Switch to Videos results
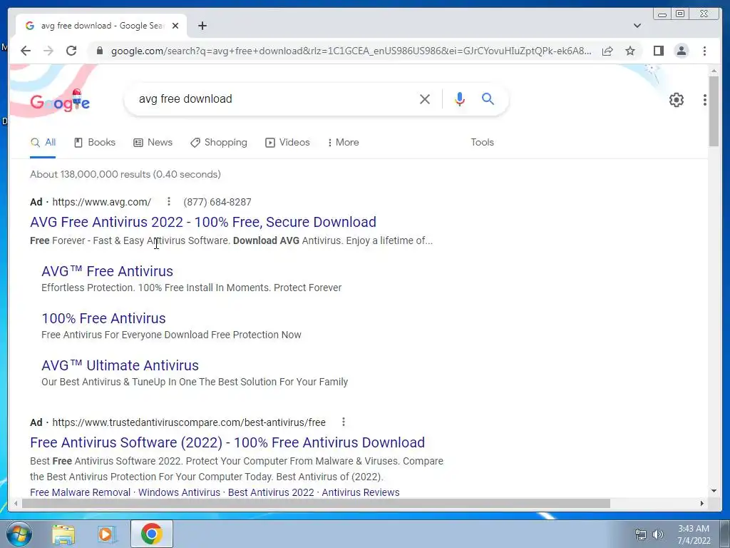The width and height of the screenshot is (730, 548). (x=287, y=143)
